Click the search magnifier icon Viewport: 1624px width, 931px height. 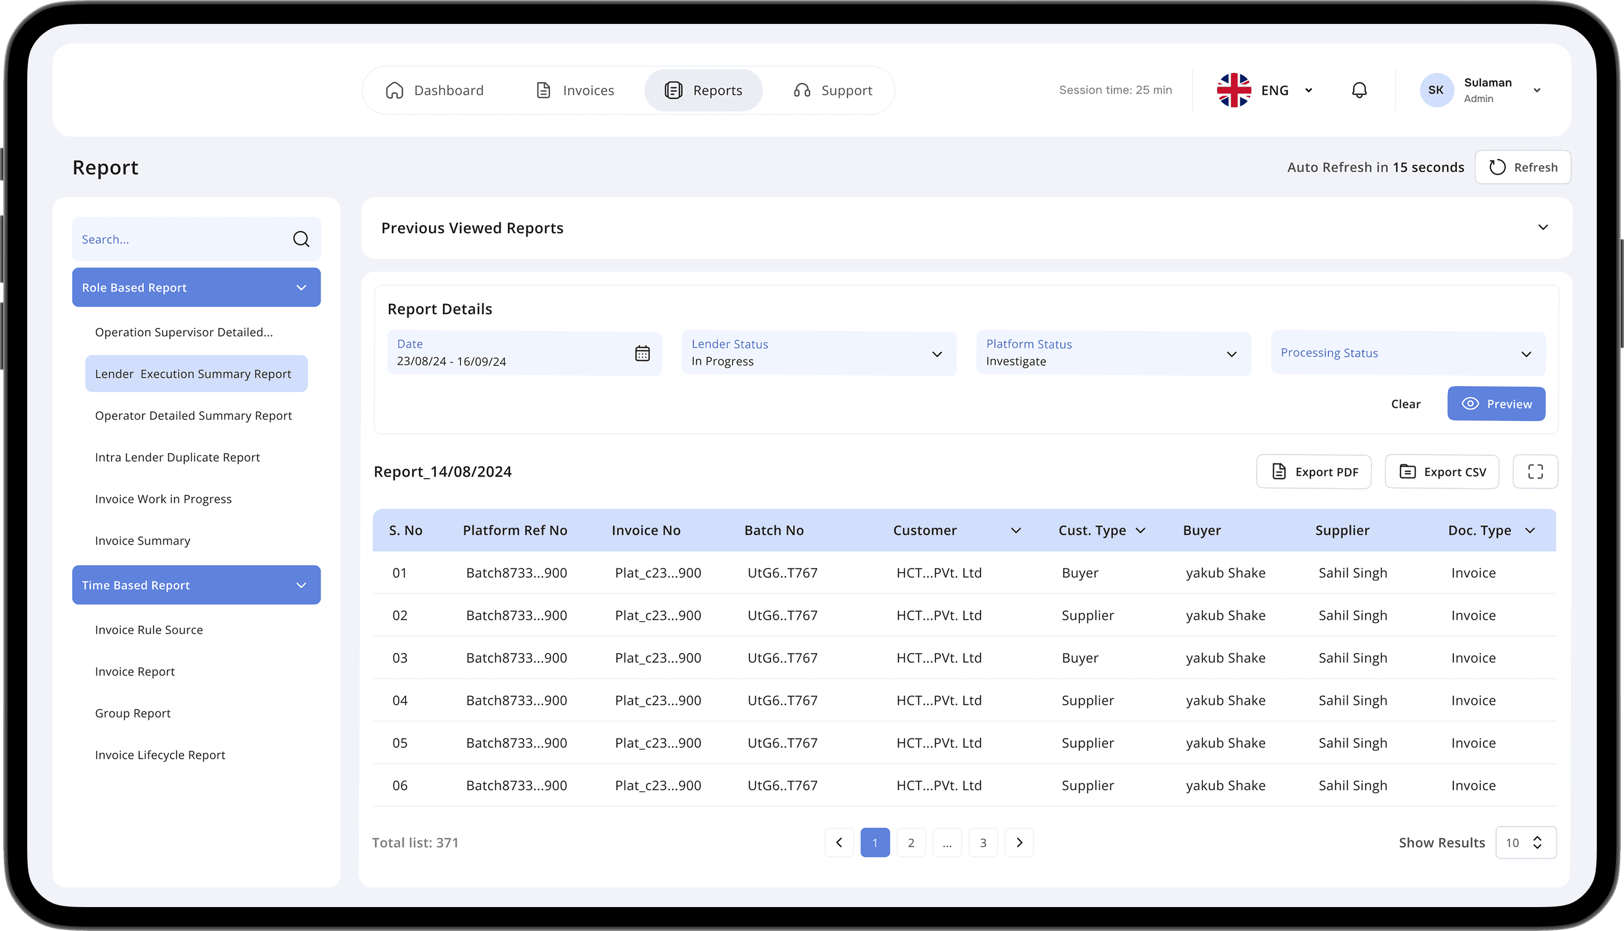(301, 239)
